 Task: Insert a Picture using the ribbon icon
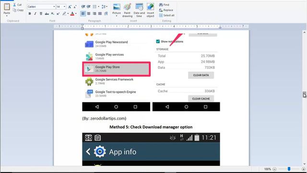click(x=117, y=7)
